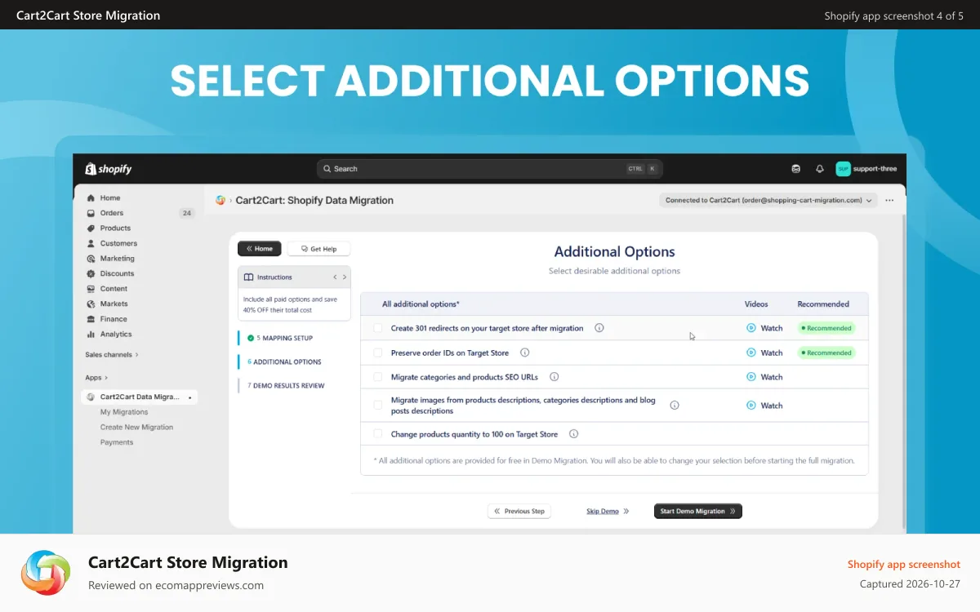This screenshot has width=980, height=612.
Task: Click the Shopify search field
Action: (x=490, y=169)
